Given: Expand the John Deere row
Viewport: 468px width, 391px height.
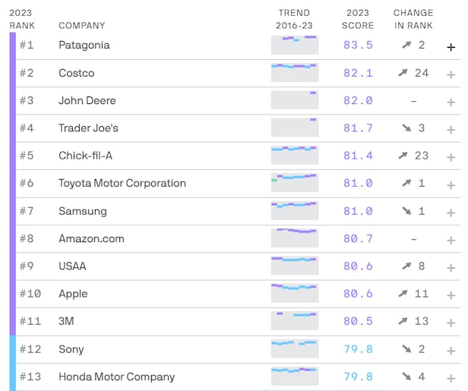Looking at the screenshot, I should (x=451, y=102).
